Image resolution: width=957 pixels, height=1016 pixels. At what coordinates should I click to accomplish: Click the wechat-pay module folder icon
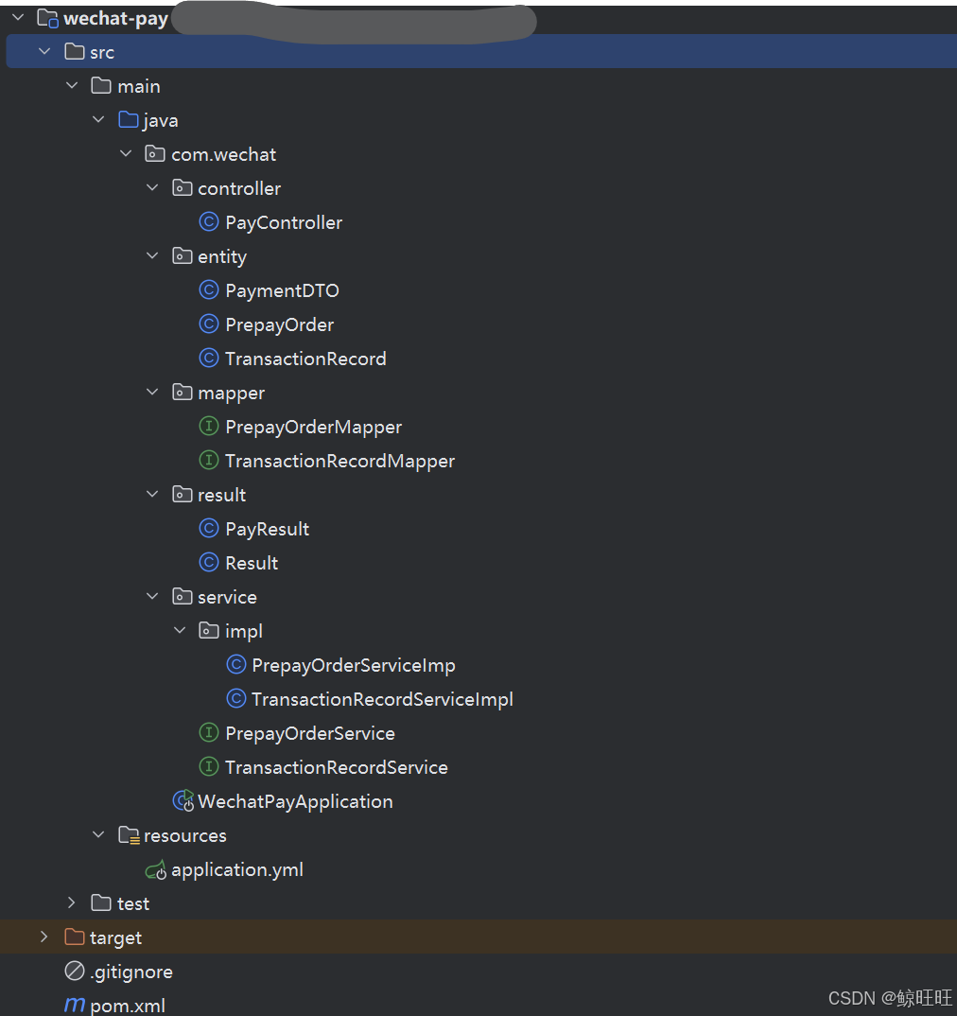47,18
